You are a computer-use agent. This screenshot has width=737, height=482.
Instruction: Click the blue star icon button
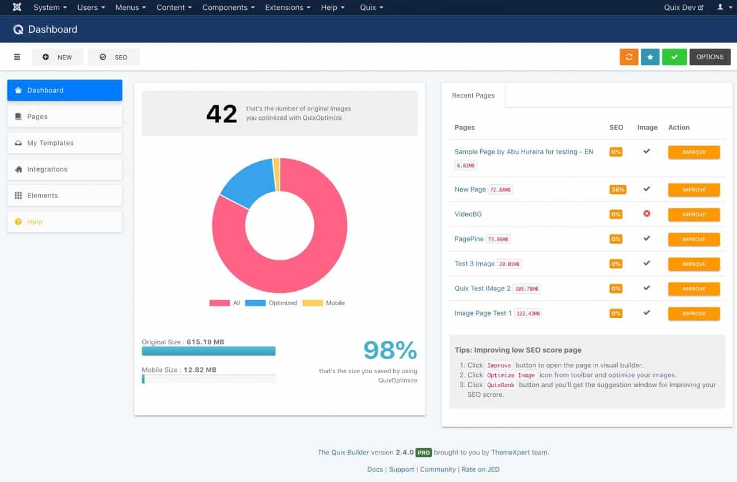(x=650, y=57)
